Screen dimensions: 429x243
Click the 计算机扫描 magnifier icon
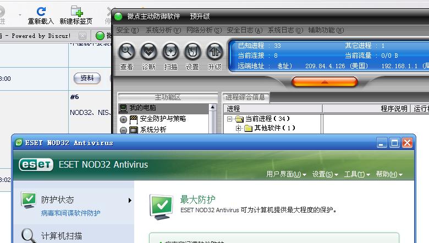click(x=29, y=235)
